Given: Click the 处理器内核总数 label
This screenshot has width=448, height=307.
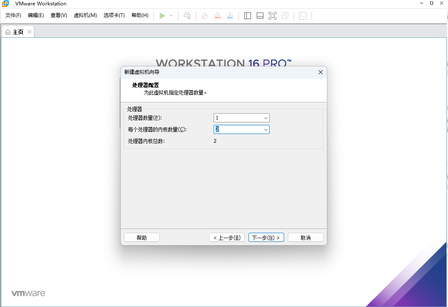Looking at the screenshot, I should [146, 141].
